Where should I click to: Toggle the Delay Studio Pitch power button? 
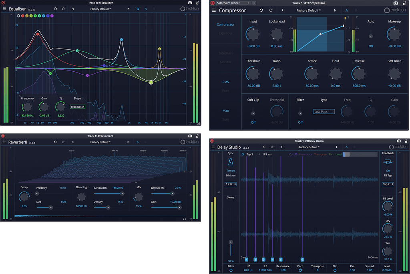pyautogui.click(x=300, y=270)
